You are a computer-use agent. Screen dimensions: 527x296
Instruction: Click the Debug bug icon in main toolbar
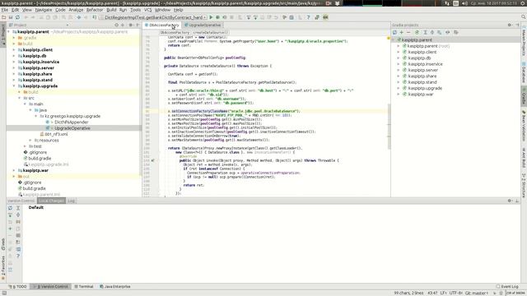[x=217, y=17]
